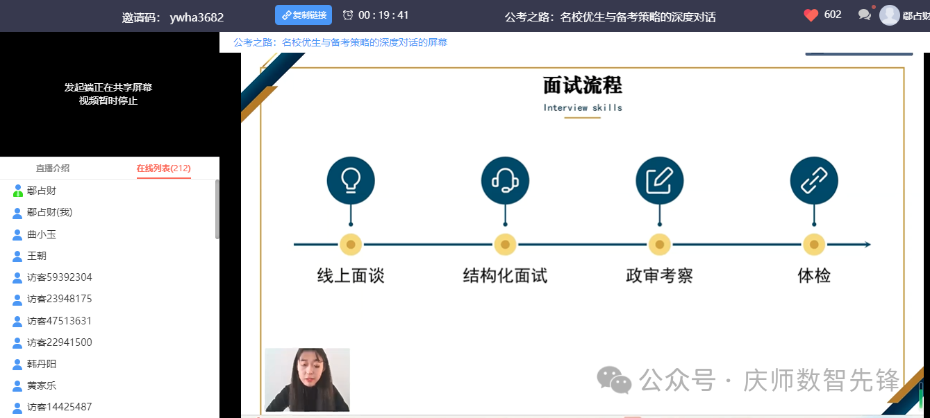Select user 王朝 in online list

pos(37,256)
